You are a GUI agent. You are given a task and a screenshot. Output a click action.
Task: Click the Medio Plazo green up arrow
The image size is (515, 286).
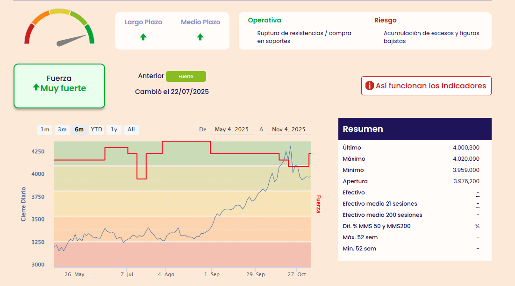coord(200,37)
